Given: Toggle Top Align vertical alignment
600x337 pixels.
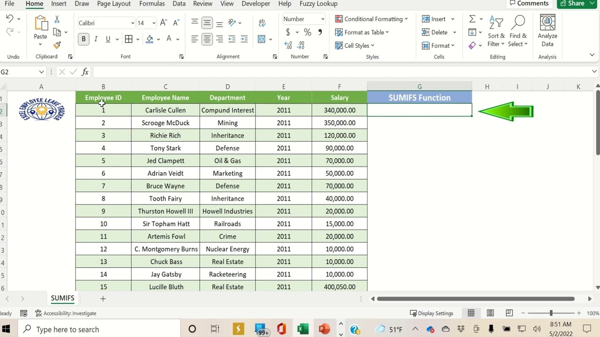Looking at the screenshot, I should point(195,22).
